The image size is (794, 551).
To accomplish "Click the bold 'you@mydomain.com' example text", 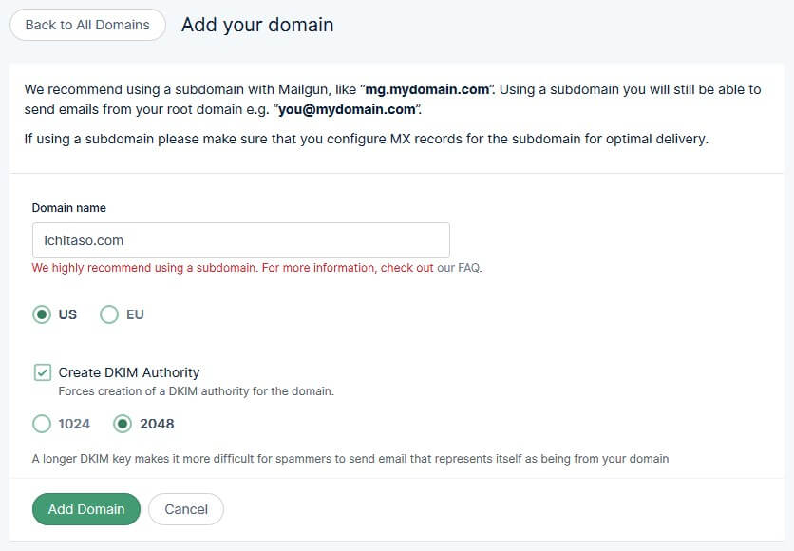I will coord(348,109).
